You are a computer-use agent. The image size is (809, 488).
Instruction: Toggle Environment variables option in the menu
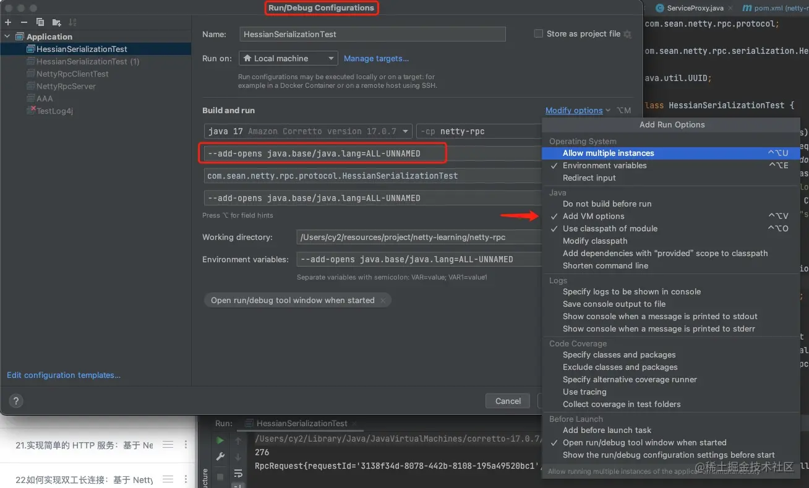[x=670, y=165]
